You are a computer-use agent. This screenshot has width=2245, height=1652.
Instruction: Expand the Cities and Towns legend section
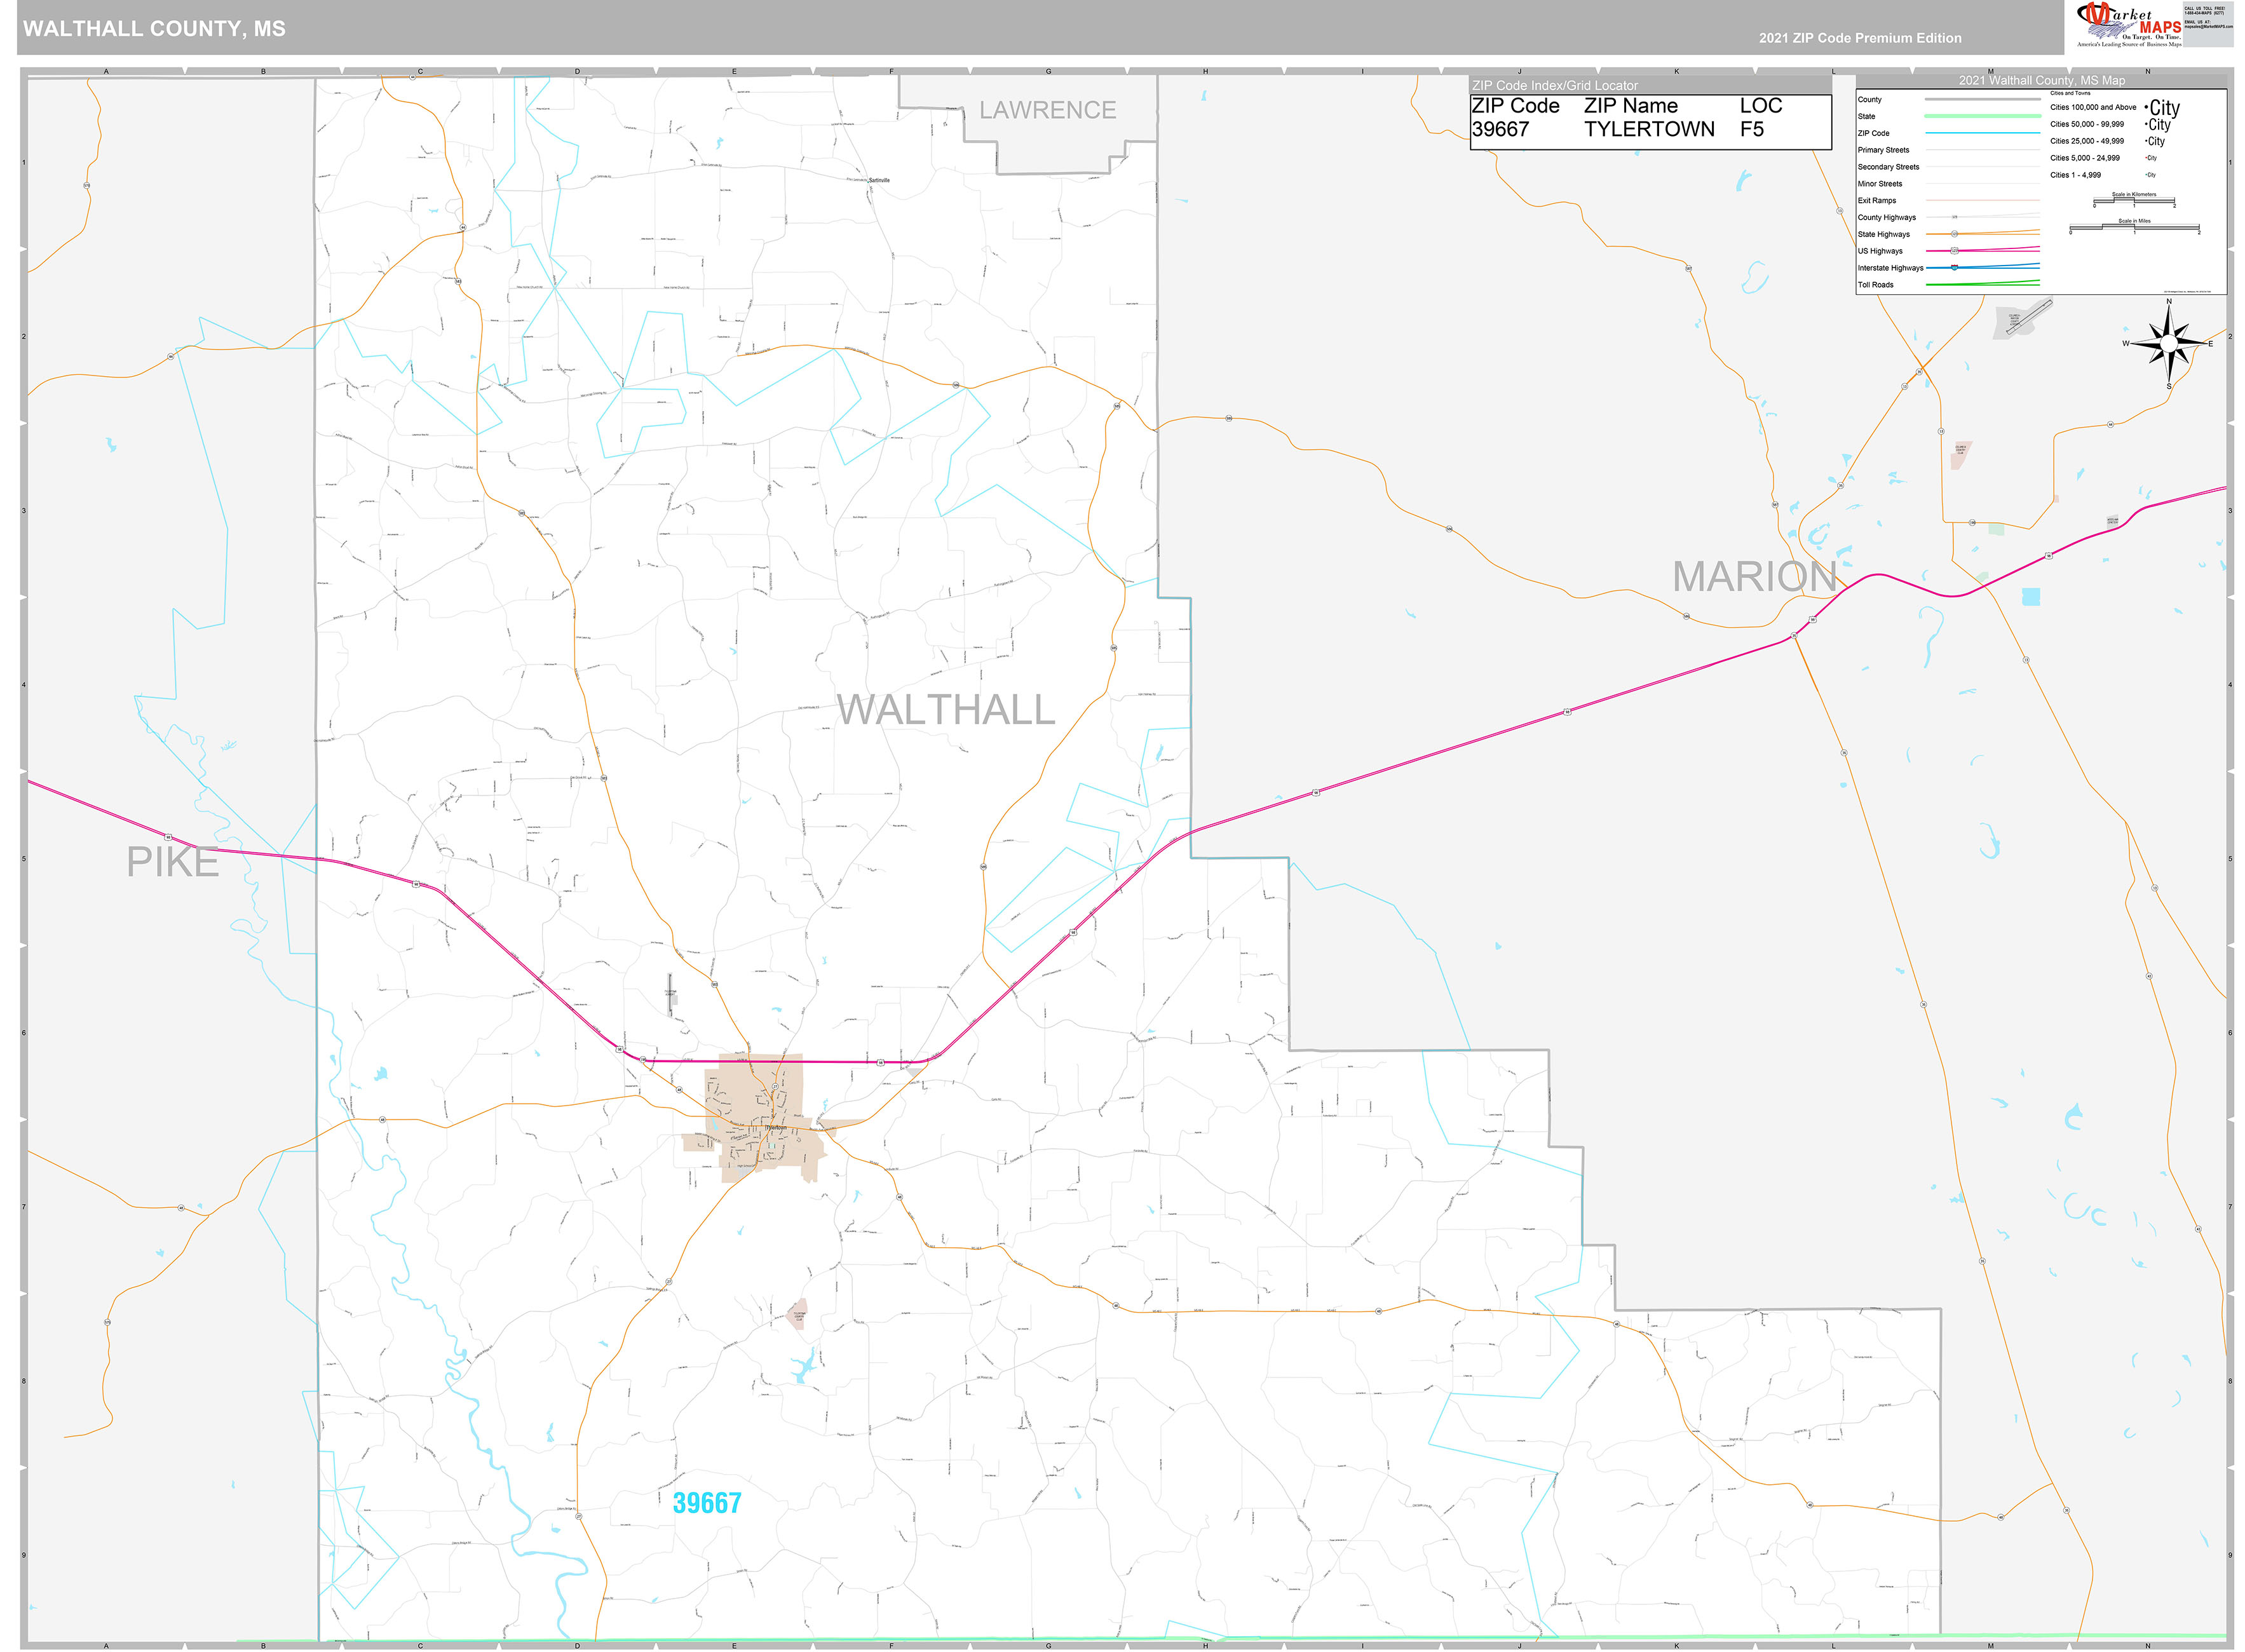[x=2070, y=93]
